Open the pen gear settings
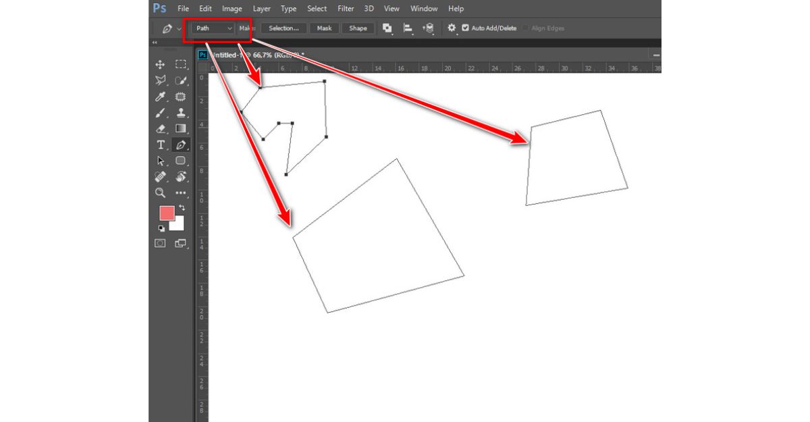Image resolution: width=810 pixels, height=422 pixels. 452,28
